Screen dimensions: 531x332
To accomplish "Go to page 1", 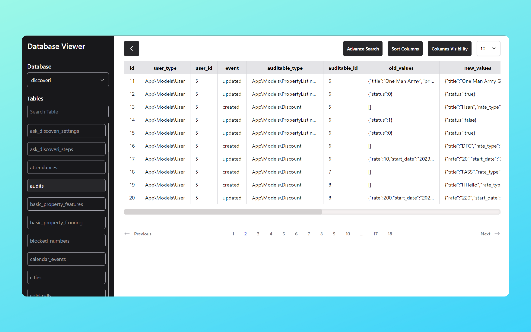I will pos(233,234).
